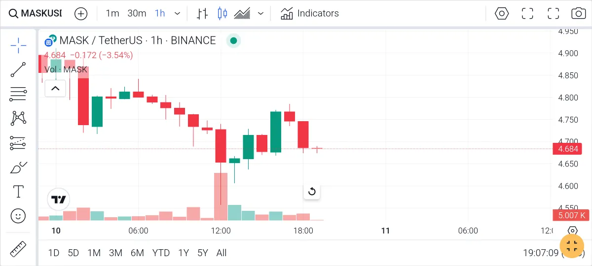
Task: Click the add symbol plus button
Action: (x=81, y=13)
